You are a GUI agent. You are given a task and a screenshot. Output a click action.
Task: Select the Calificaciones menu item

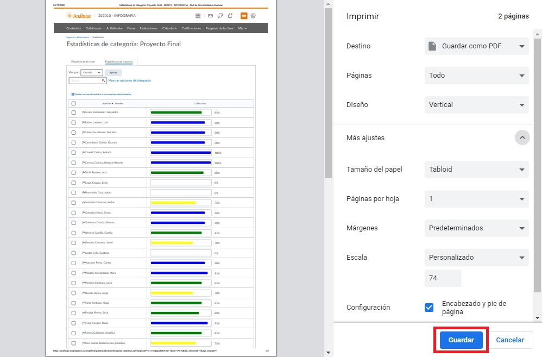click(x=192, y=28)
